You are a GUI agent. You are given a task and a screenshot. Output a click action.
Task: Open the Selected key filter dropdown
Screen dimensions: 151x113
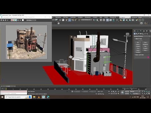135,91
